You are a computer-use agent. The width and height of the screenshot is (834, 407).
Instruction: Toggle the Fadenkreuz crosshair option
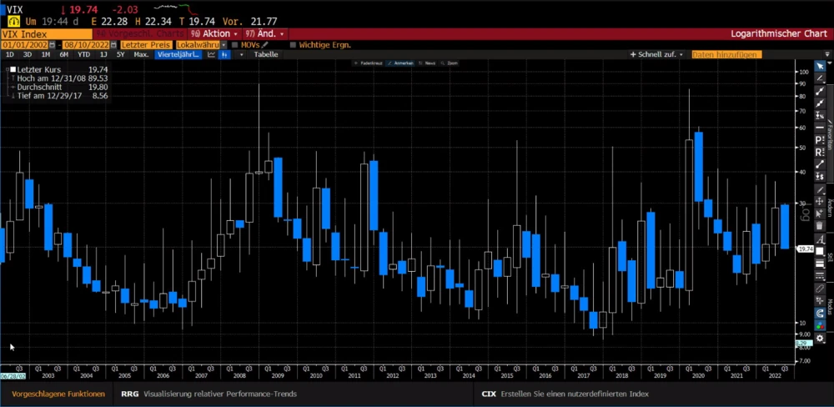coord(367,63)
